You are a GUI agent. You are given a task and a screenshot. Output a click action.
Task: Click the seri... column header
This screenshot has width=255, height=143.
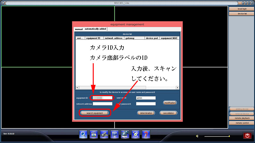coord(80,38)
